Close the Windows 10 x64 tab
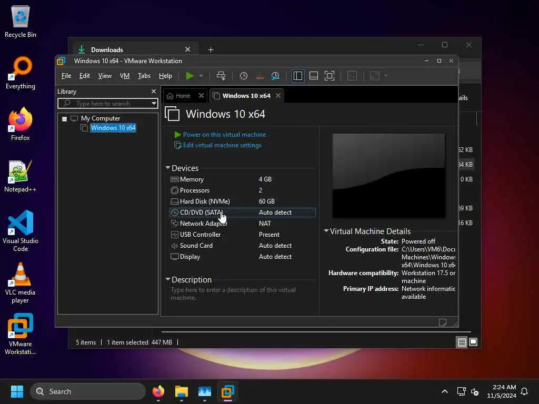This screenshot has width=539, height=404. pyautogui.click(x=278, y=96)
